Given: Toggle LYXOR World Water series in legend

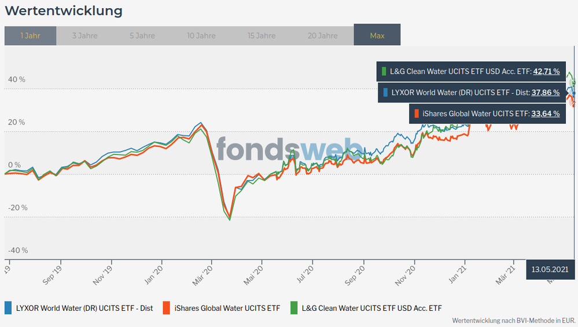Looking at the screenshot, I should pyautogui.click(x=84, y=308).
